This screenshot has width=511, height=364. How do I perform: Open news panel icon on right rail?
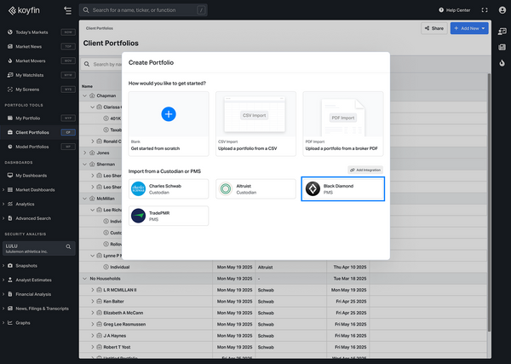(502, 47)
